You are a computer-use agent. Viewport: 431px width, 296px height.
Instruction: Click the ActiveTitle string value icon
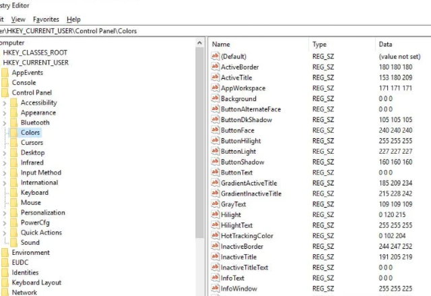(215, 77)
